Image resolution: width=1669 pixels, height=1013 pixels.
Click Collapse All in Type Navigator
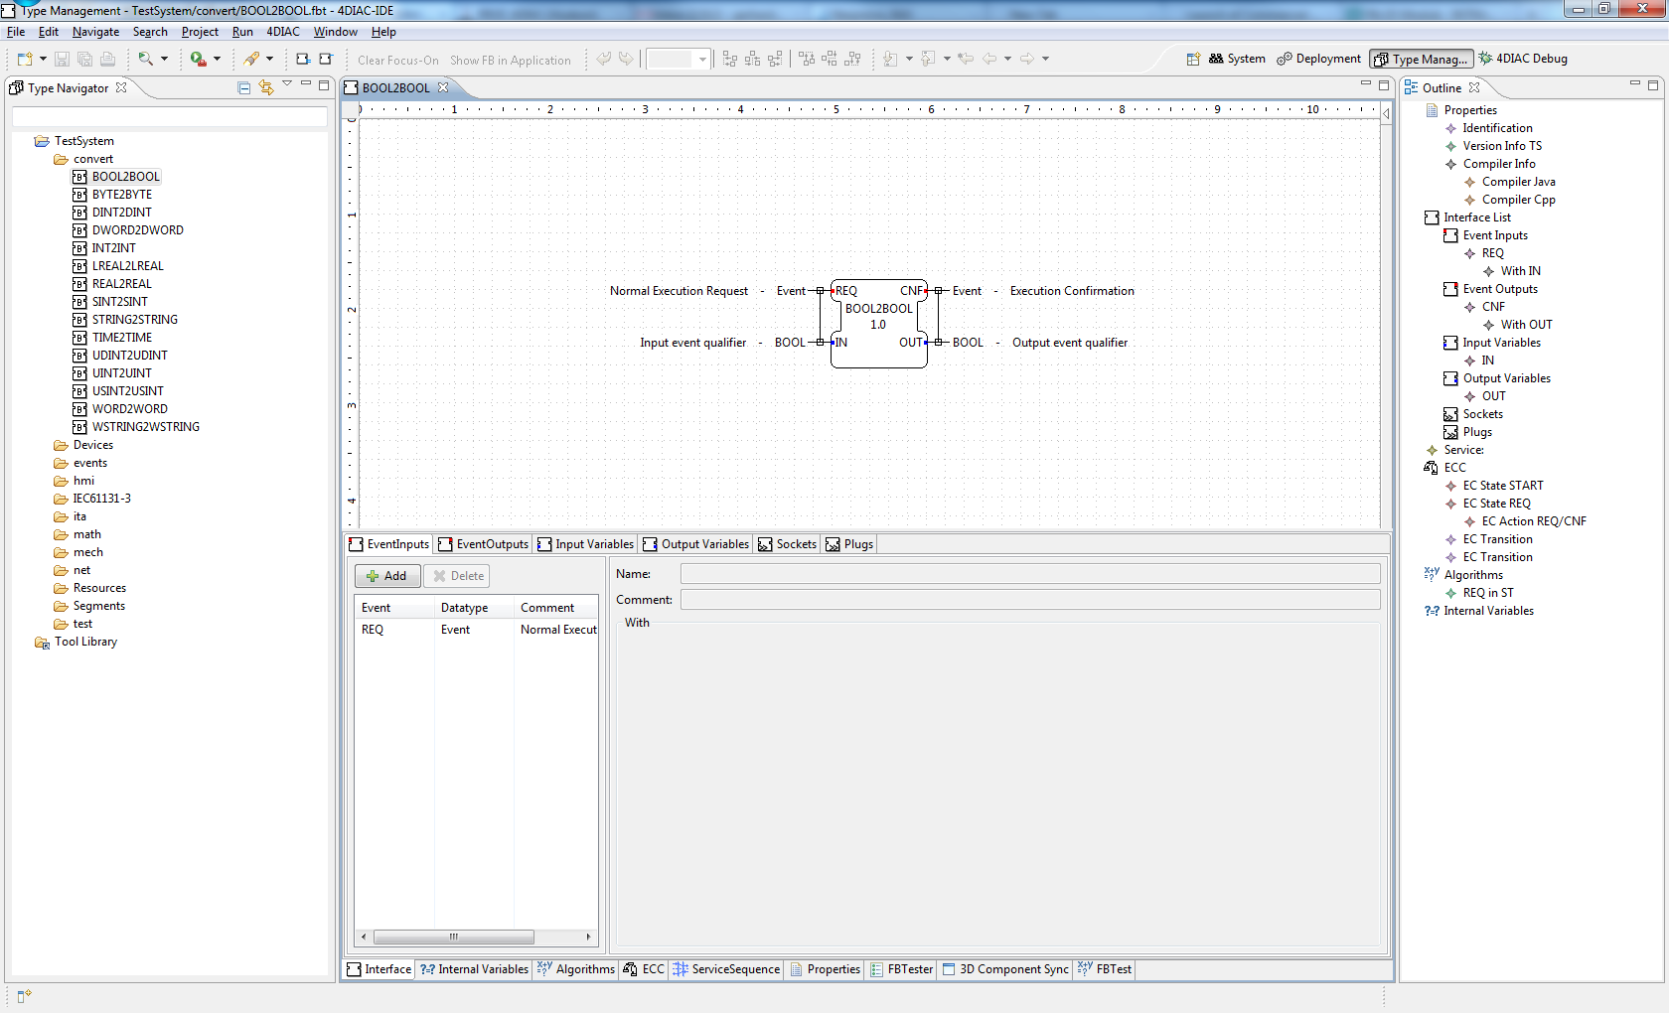point(244,87)
